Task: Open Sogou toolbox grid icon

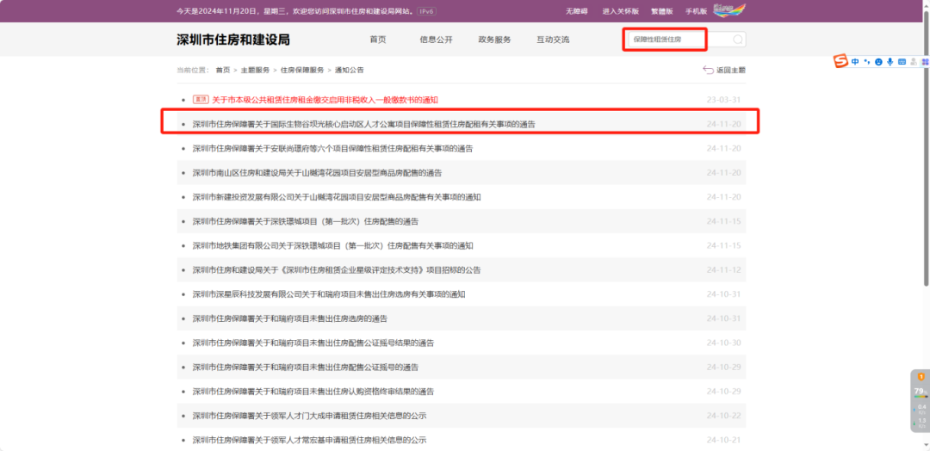Action: [925, 62]
